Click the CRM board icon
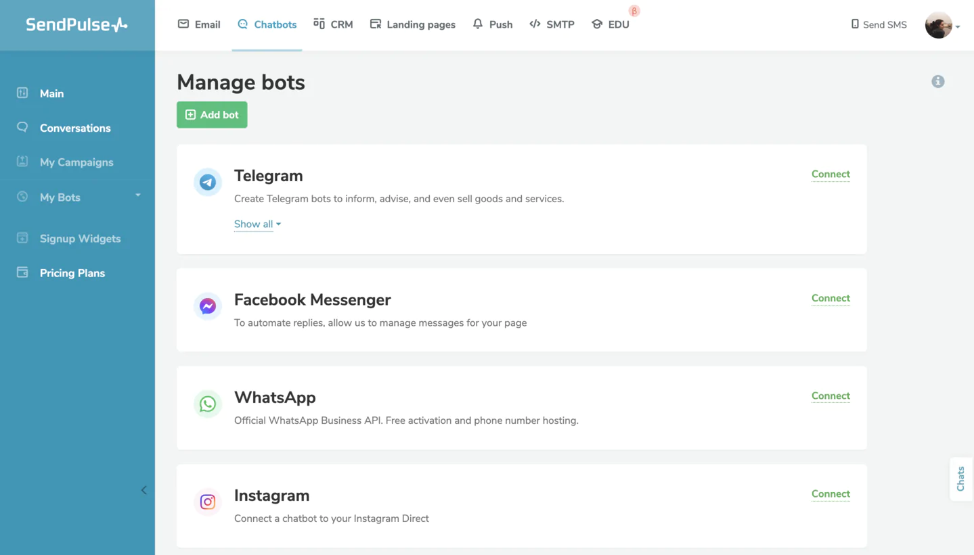The width and height of the screenshot is (974, 555). (319, 24)
